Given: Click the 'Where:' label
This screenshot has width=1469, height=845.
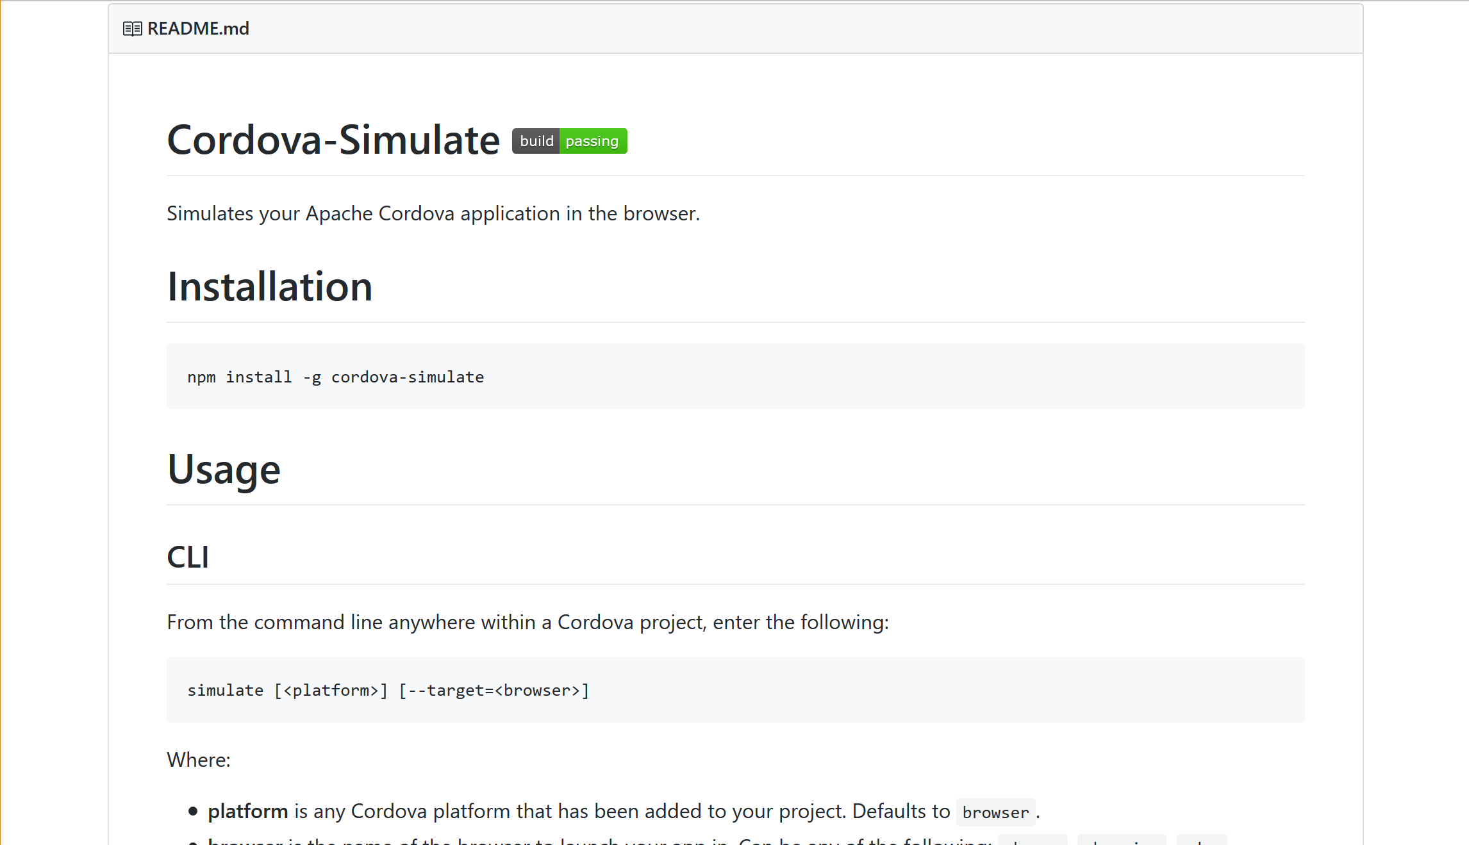Looking at the screenshot, I should click(x=199, y=760).
